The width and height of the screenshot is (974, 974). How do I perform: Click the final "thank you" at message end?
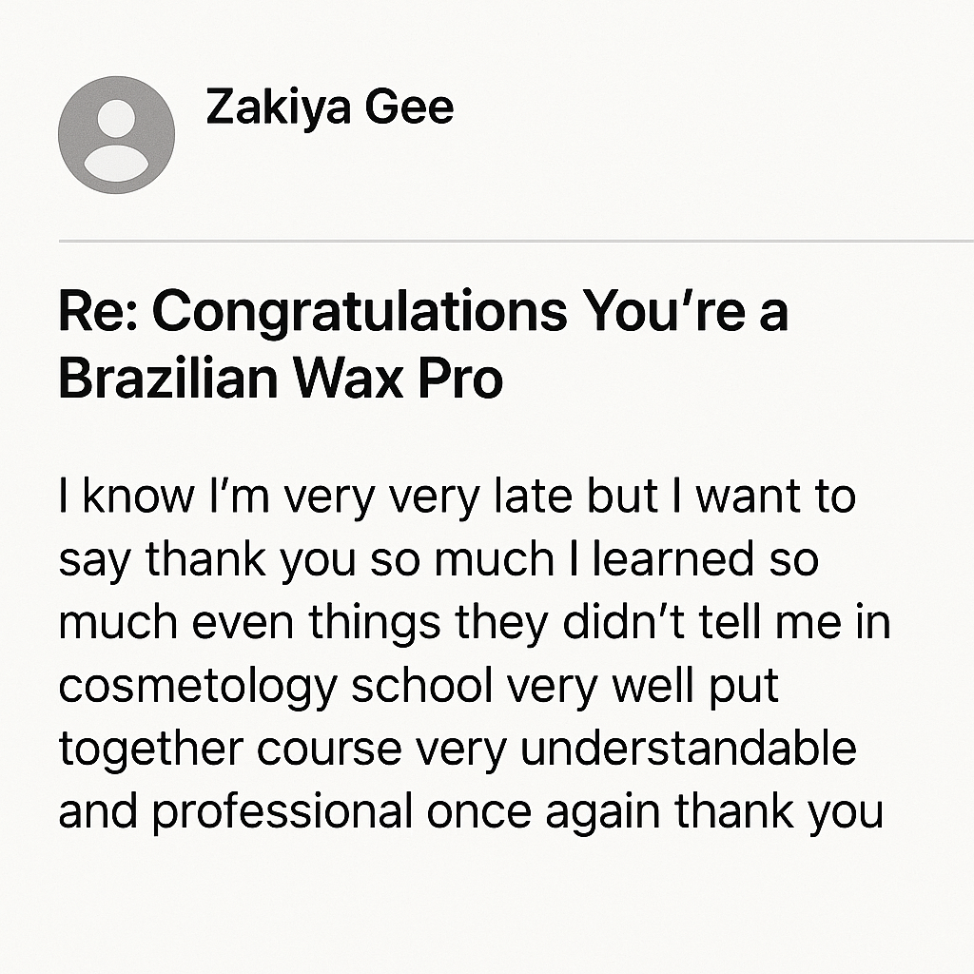coord(779,813)
